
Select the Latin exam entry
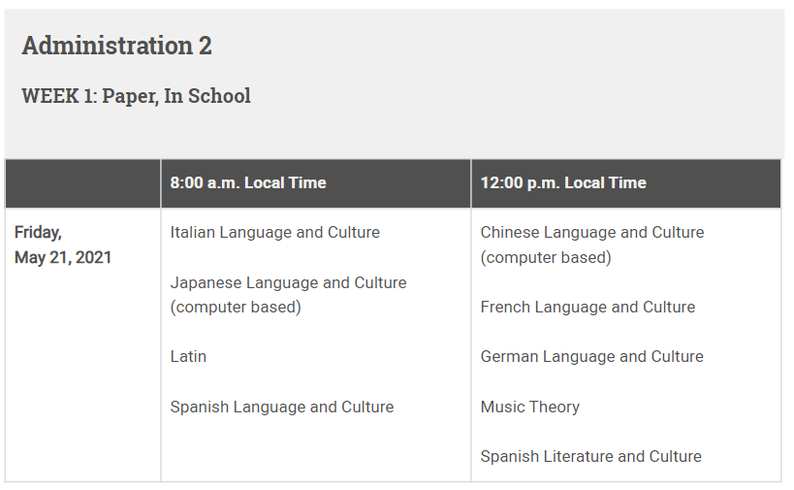coord(188,356)
